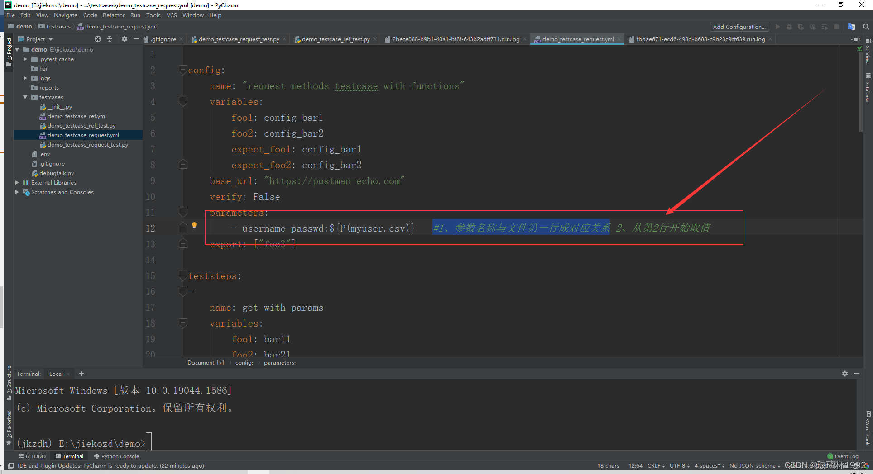Select debugtalk.py in project tree
Viewport: 873px width, 474px height.
click(x=57, y=173)
